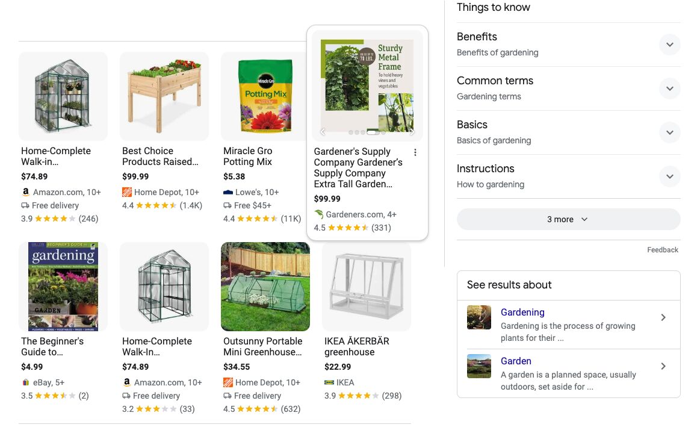Image resolution: width=700 pixels, height=436 pixels.
Task: Expand the Common terms section
Action: click(670, 89)
